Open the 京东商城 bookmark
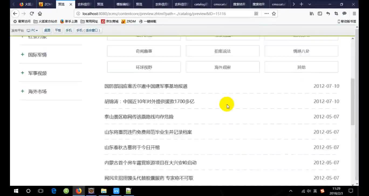 pos(110,21)
